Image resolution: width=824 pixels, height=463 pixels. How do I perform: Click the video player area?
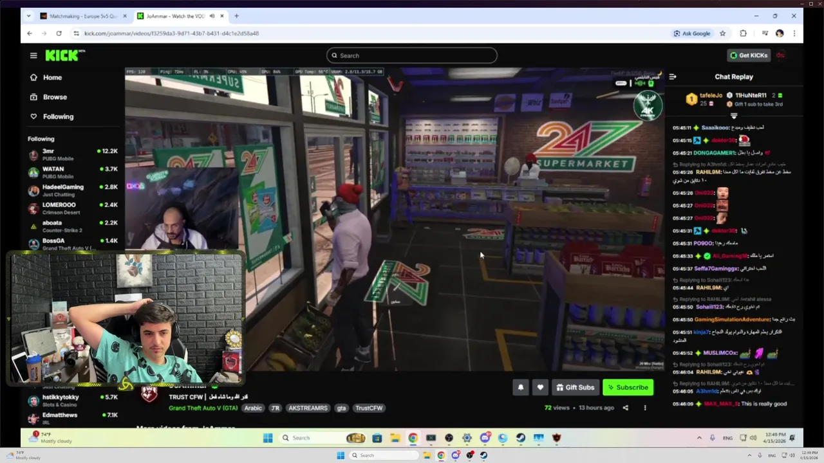click(x=395, y=219)
